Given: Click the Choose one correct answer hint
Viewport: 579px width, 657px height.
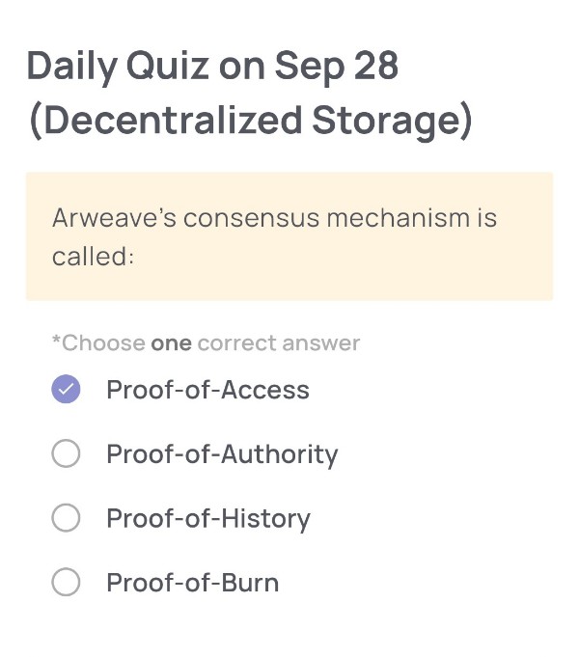Looking at the screenshot, I should pos(206,342).
